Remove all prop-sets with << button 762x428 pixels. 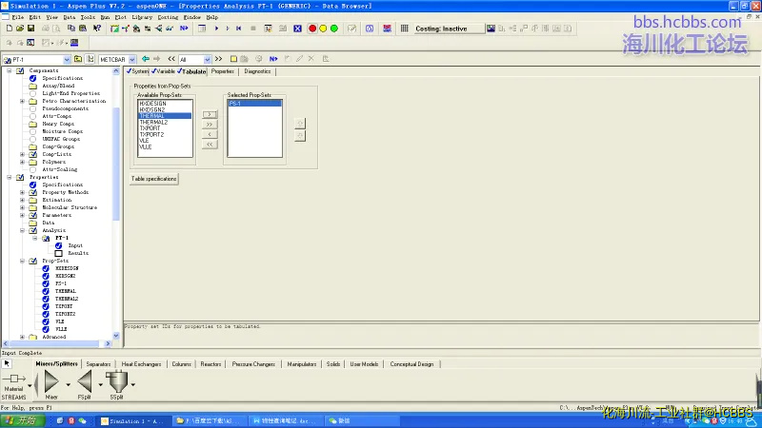point(210,145)
